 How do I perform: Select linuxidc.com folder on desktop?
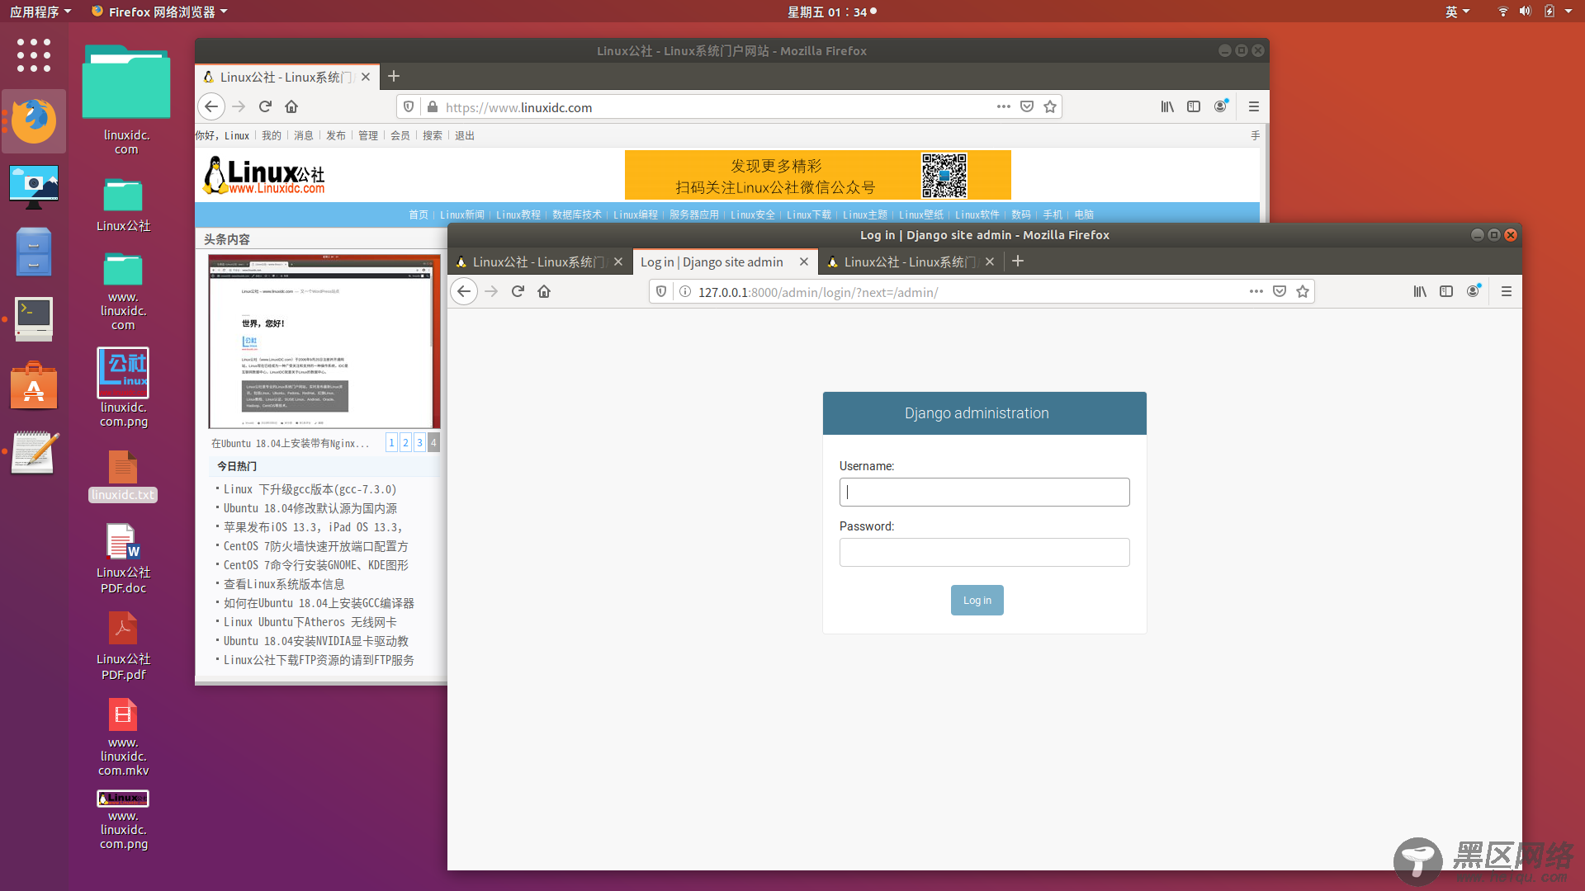(x=126, y=100)
